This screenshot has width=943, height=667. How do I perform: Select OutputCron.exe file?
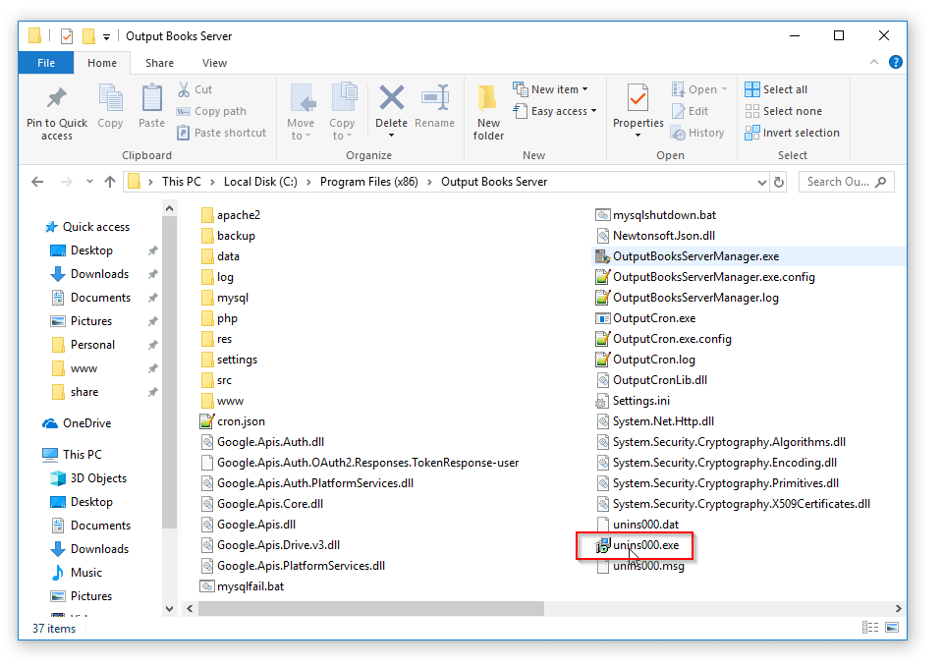[x=645, y=318]
